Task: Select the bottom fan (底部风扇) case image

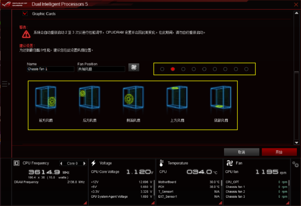Action: [221, 98]
